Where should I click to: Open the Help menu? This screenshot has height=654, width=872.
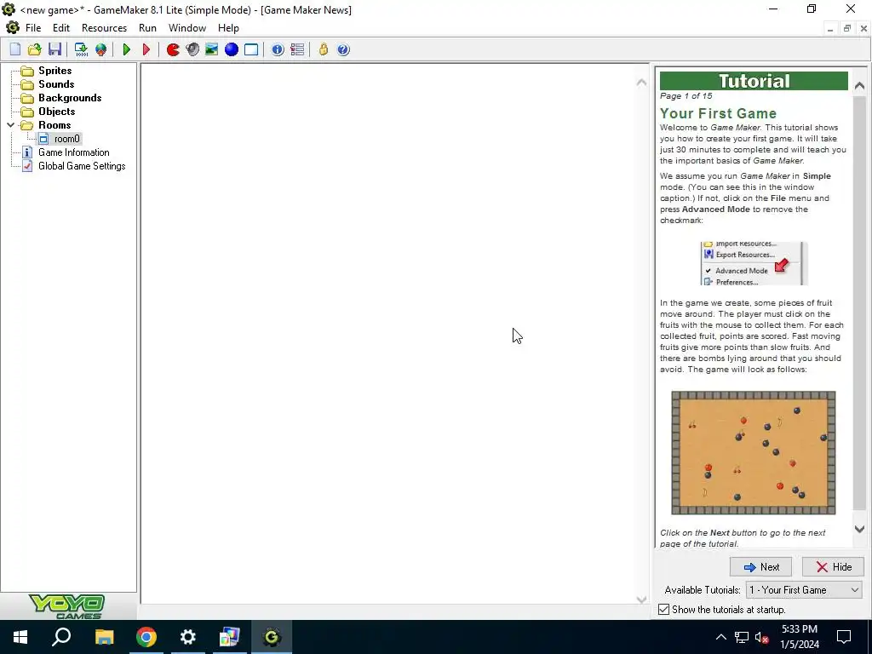(228, 28)
